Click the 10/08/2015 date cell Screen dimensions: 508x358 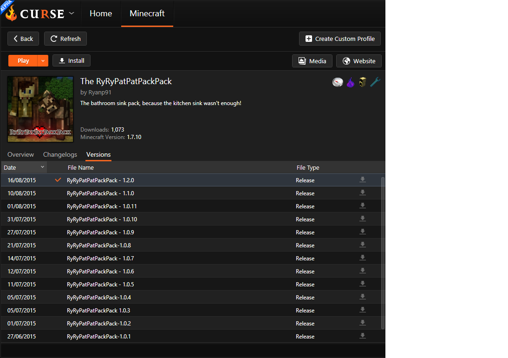22,193
